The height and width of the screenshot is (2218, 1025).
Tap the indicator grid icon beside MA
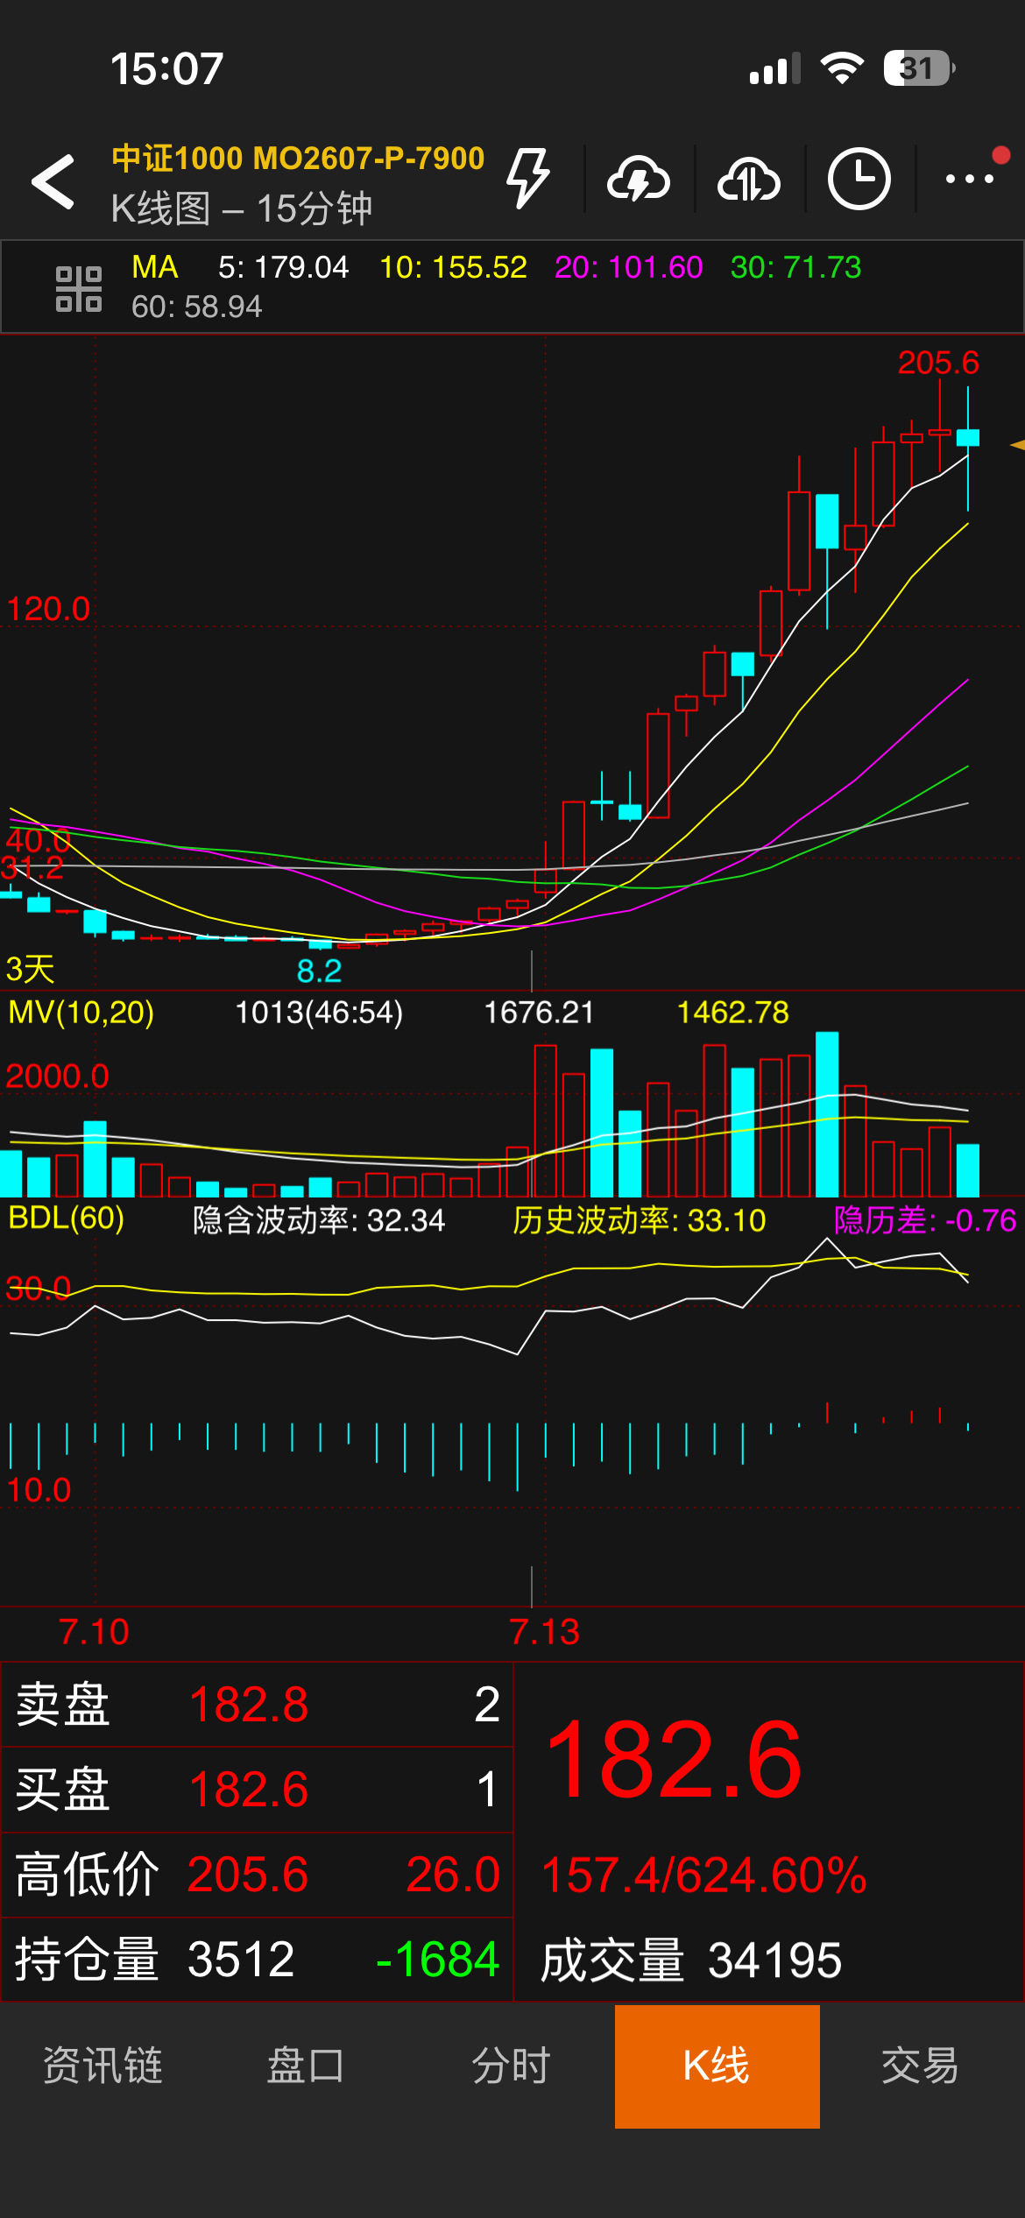[79, 288]
